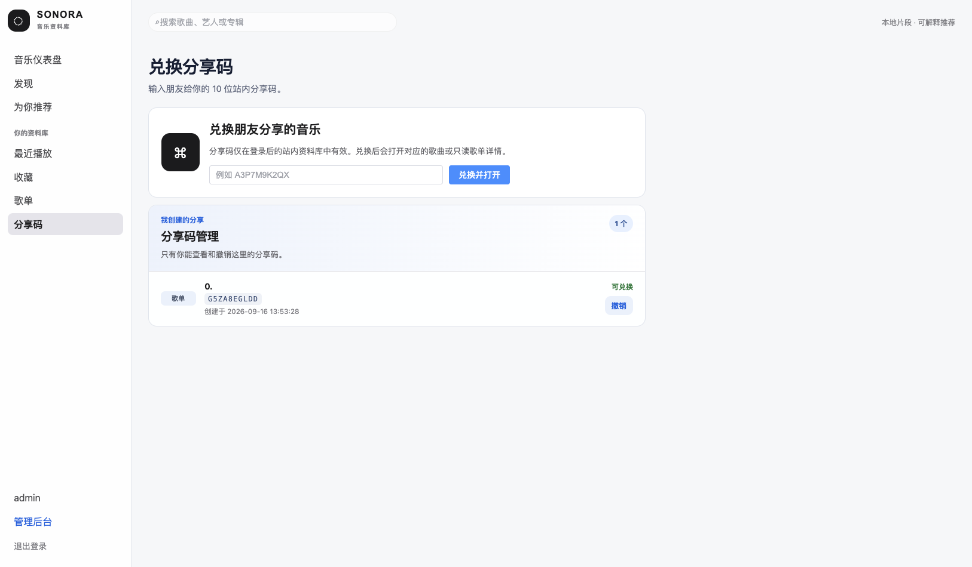The height and width of the screenshot is (567, 972).
Task: Click creation time 2026-09-16 13:53:28
Action: tap(263, 312)
